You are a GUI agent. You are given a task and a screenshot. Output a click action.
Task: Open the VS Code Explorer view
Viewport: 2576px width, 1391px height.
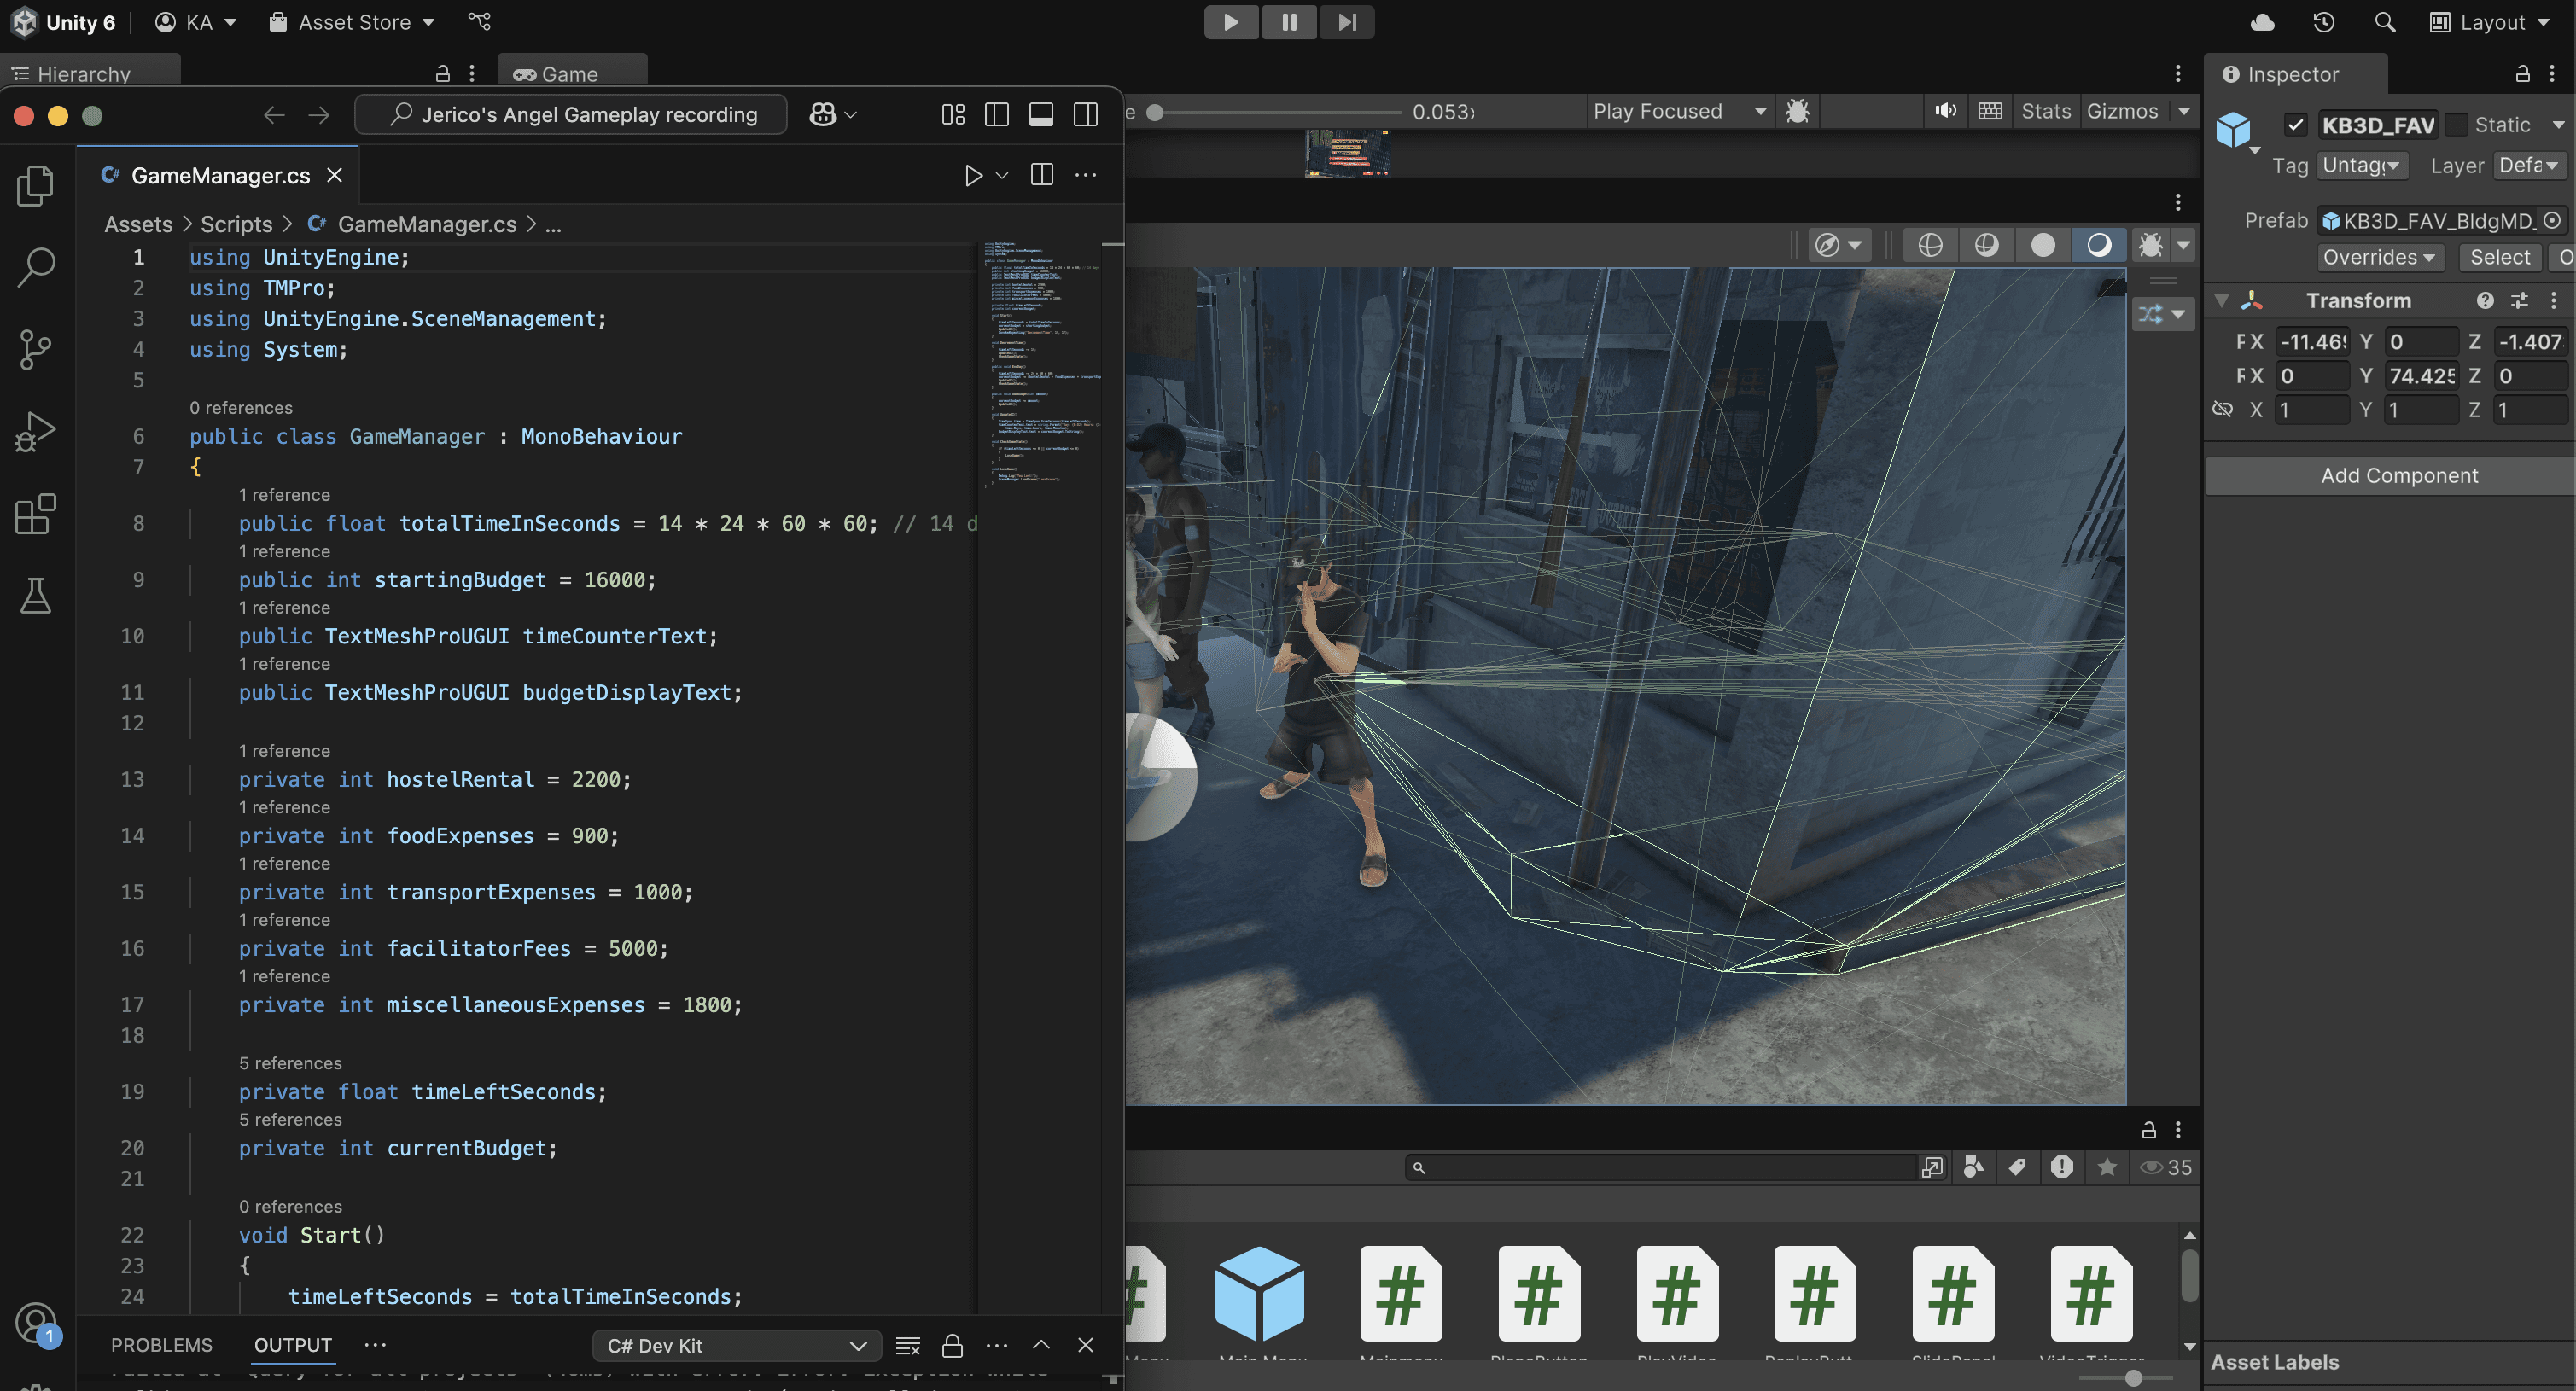pyautogui.click(x=36, y=186)
